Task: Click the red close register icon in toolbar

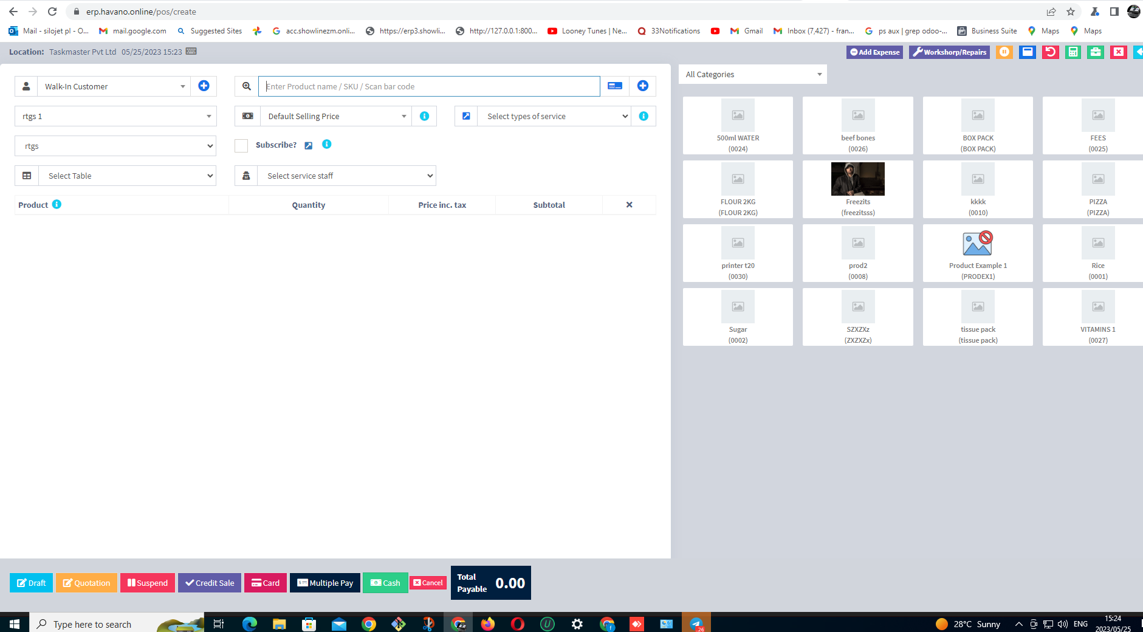Action: tap(1119, 52)
